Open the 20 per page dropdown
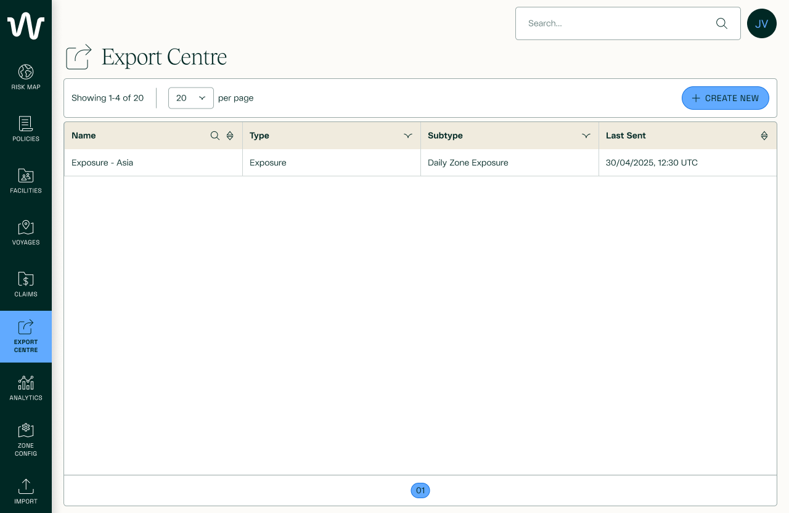Screen dimensions: 789x513 (x=191, y=98)
